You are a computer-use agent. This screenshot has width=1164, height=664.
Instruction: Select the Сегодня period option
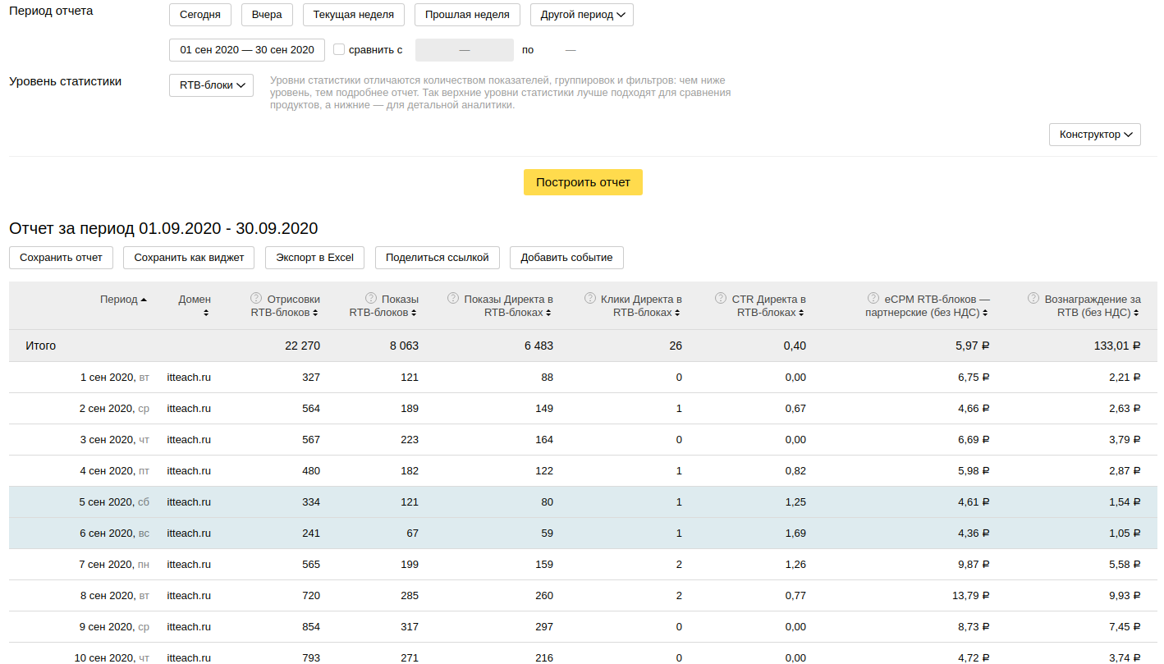pyautogui.click(x=199, y=15)
